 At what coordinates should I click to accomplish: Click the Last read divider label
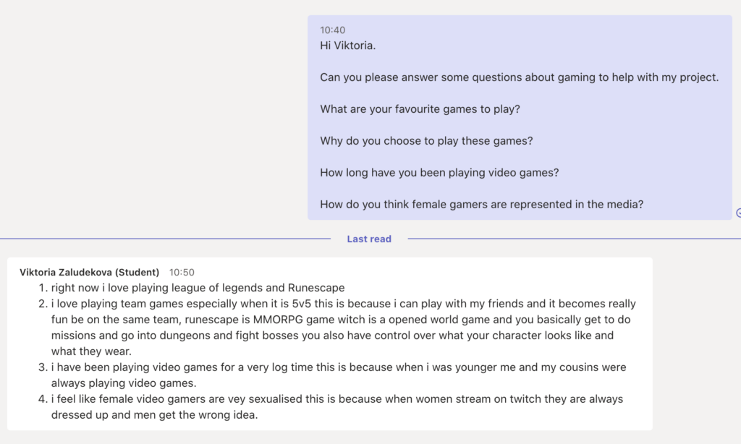[369, 239]
